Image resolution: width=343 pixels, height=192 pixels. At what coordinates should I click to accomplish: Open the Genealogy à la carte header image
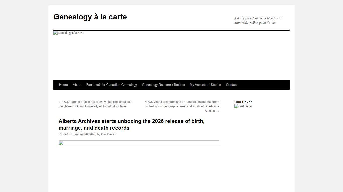(69, 33)
